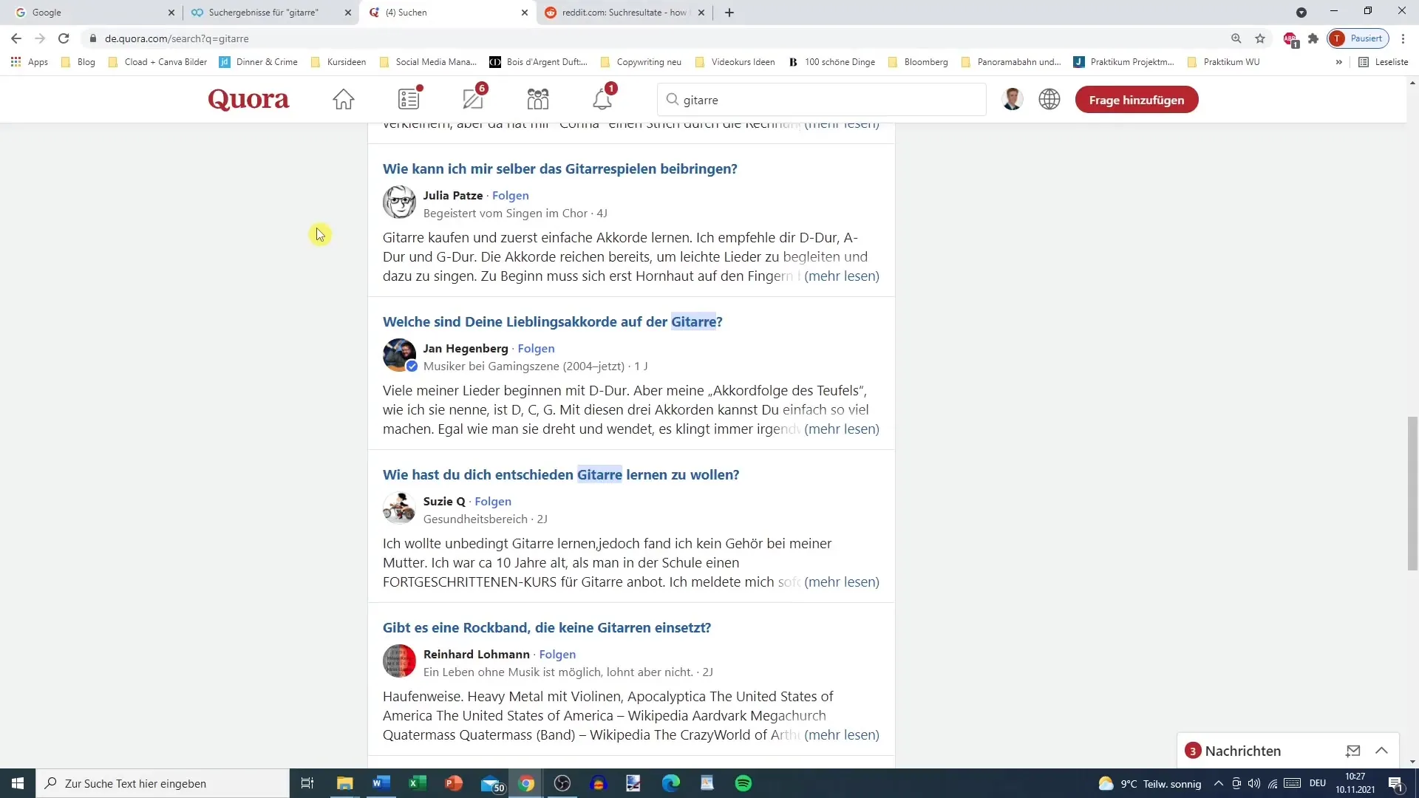
Task: Open question Welche sind Deine Lieblingsakkorde auf der Gitarre
Action: tap(553, 321)
